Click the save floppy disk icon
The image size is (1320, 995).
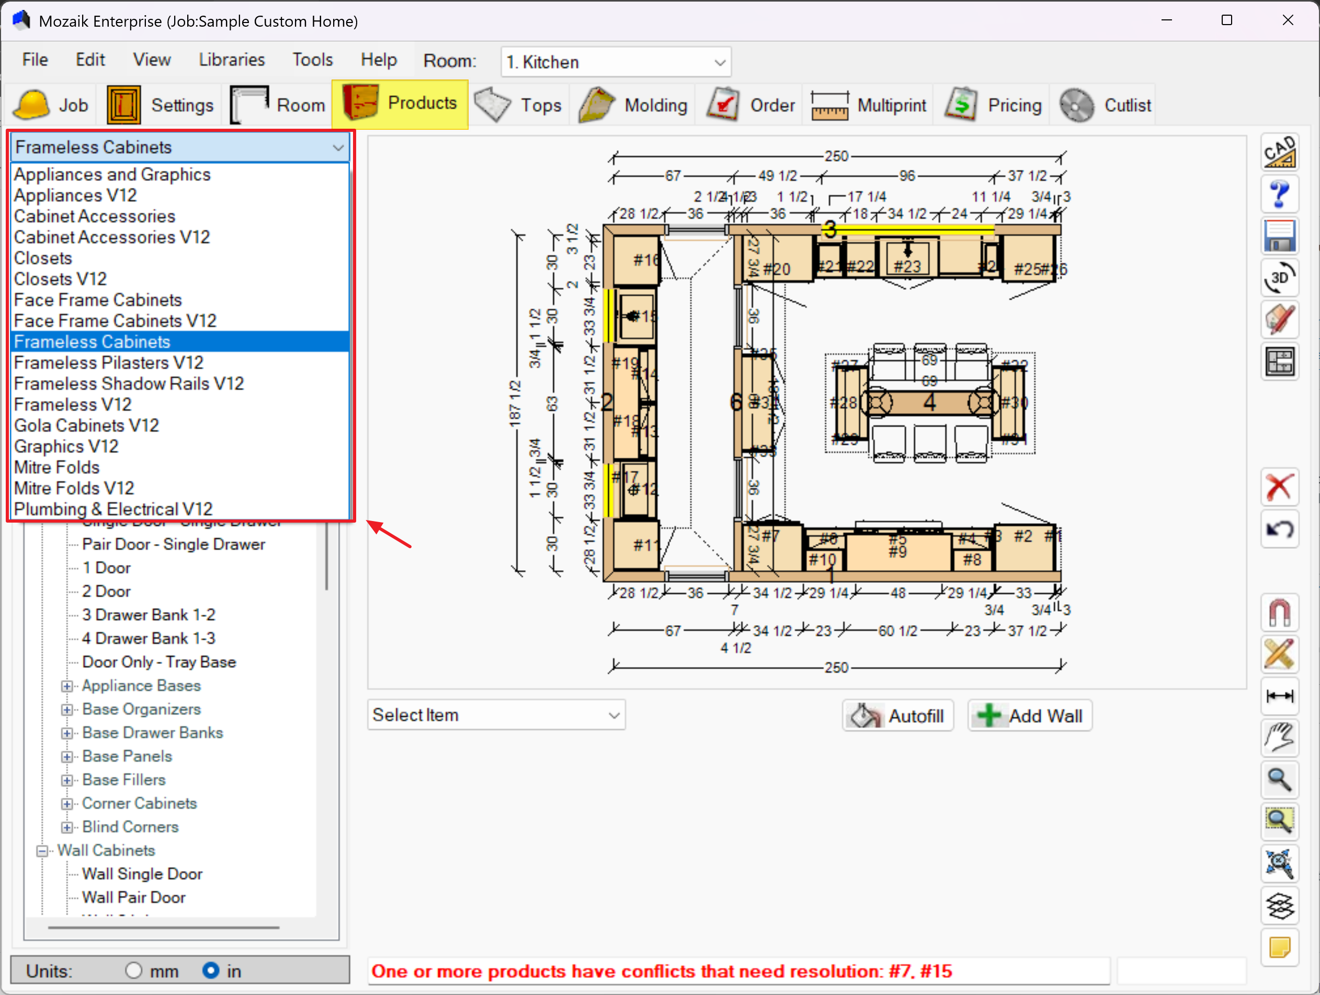pos(1279,236)
